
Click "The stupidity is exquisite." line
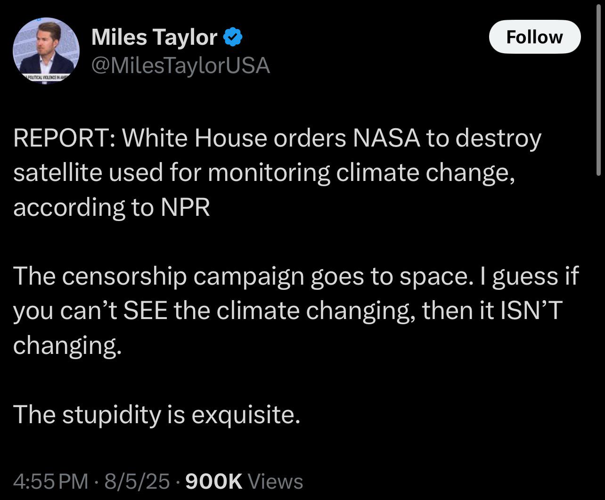[156, 415]
